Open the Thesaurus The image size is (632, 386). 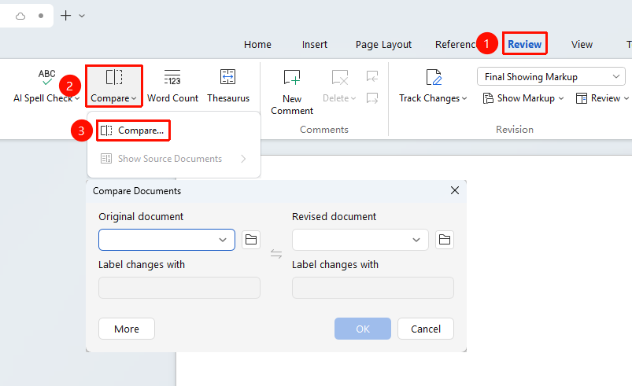pyautogui.click(x=228, y=86)
